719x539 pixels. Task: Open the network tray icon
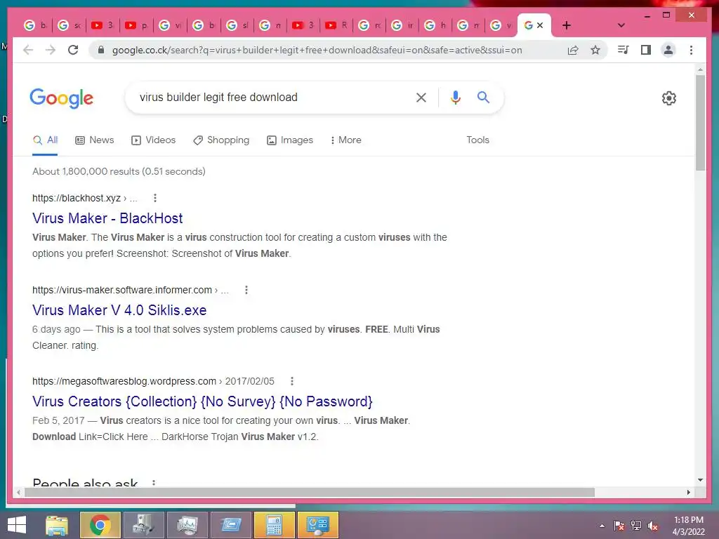pyautogui.click(x=636, y=526)
